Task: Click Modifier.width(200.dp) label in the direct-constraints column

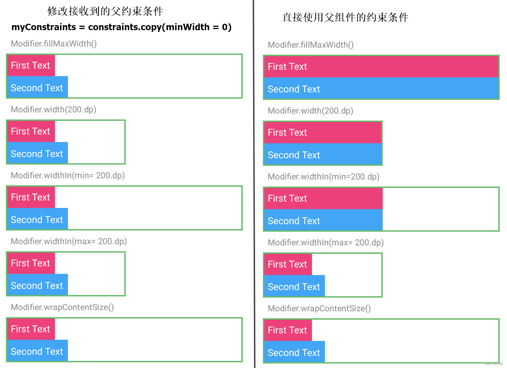Action: click(x=310, y=111)
